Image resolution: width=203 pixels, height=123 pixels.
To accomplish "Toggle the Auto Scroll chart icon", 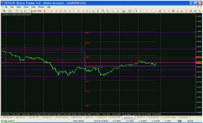I will (114, 11).
